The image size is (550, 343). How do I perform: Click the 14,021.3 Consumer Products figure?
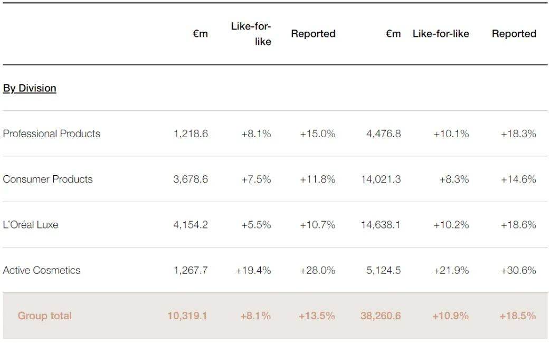pos(381,179)
